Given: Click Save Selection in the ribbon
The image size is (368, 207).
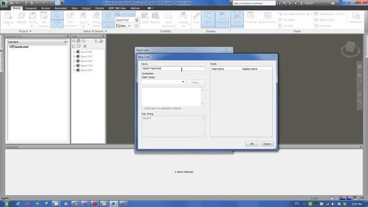Looking at the screenshot, I should (70, 19).
